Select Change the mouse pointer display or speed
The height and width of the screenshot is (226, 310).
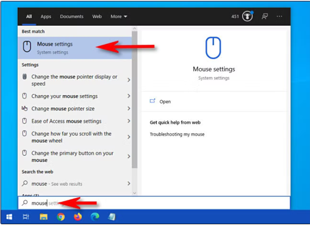point(75,80)
